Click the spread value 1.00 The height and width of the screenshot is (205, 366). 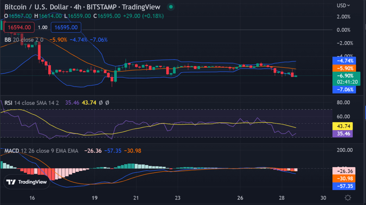click(42, 27)
